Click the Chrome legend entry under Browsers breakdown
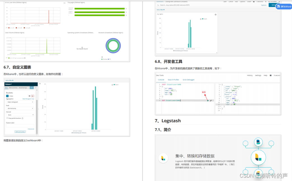This screenshot has width=292, height=181. click(x=104, y=59)
